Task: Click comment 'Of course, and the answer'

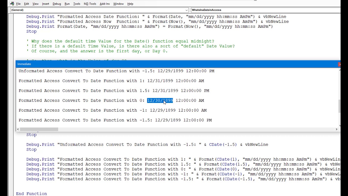Action: click(97, 51)
